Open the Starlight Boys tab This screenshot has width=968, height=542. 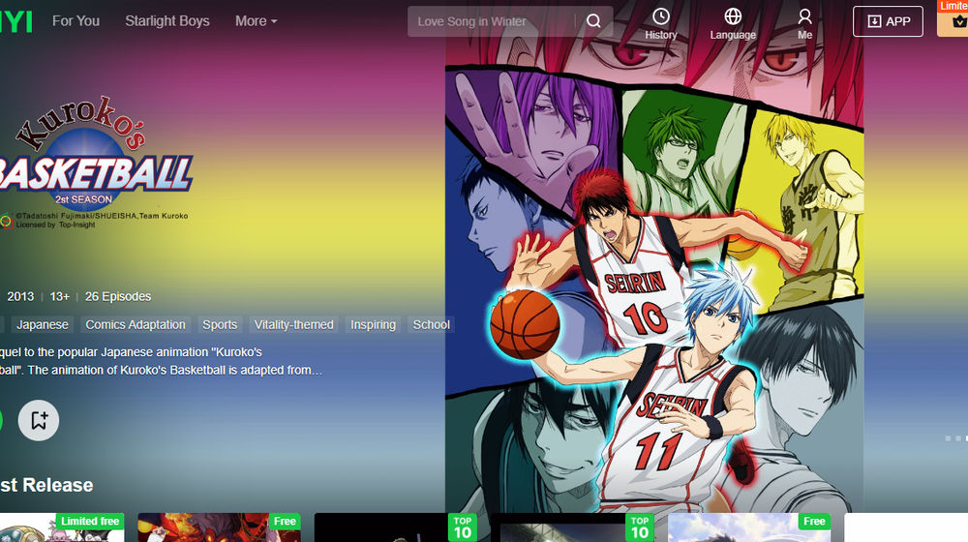pyautogui.click(x=167, y=21)
